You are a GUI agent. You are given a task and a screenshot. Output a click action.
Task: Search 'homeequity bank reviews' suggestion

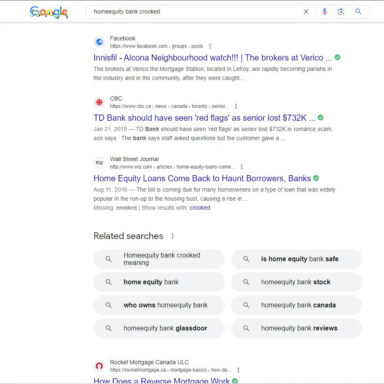pyautogui.click(x=297, y=328)
